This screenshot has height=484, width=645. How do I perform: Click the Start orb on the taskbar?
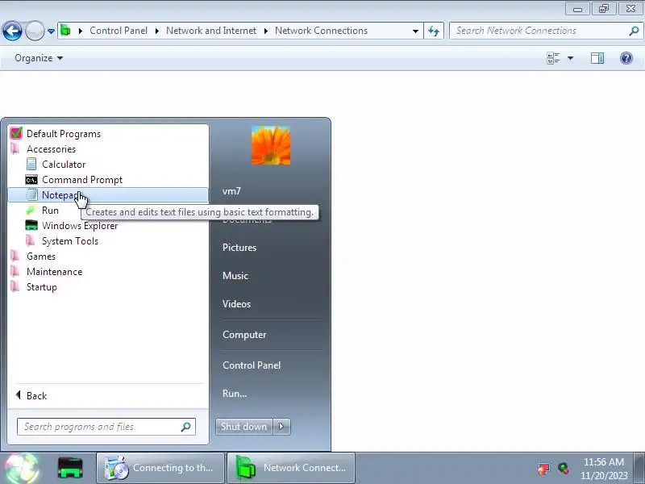22,469
